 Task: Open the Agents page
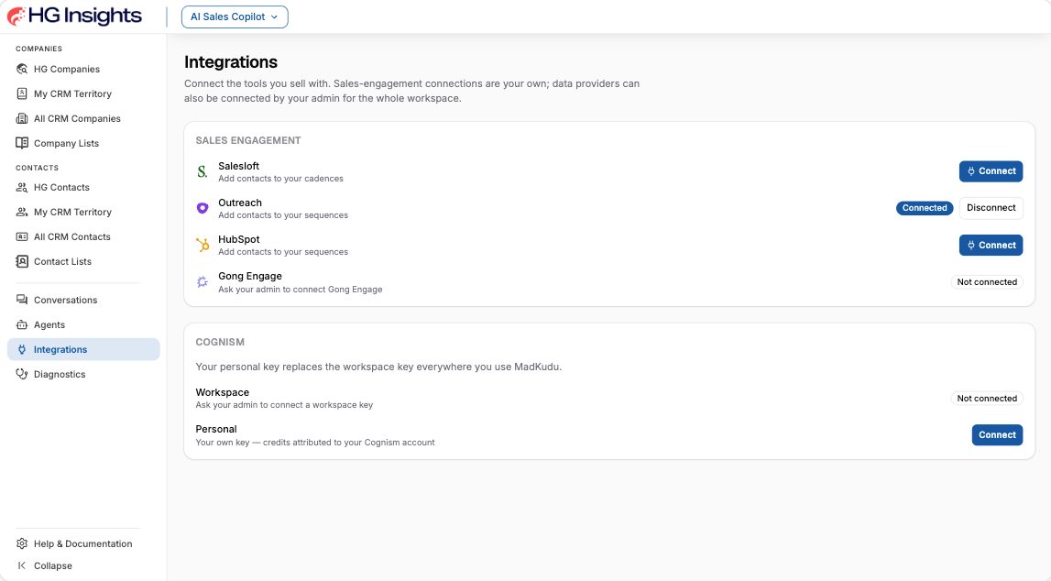(83, 325)
